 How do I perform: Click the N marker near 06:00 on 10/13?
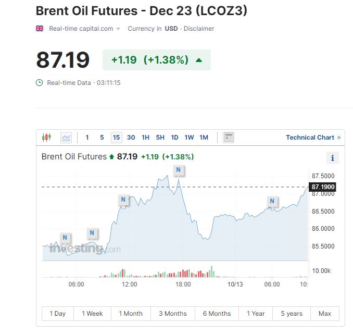coord(272,201)
